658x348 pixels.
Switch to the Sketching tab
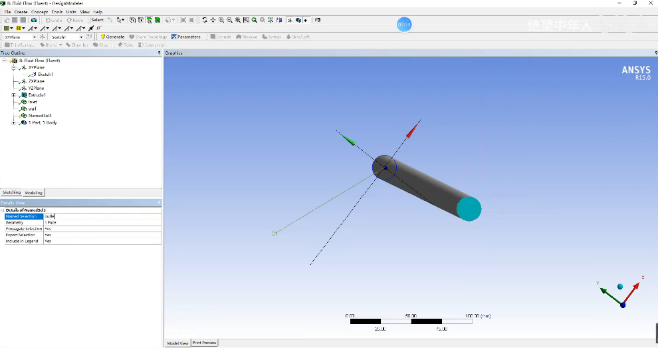(11, 192)
